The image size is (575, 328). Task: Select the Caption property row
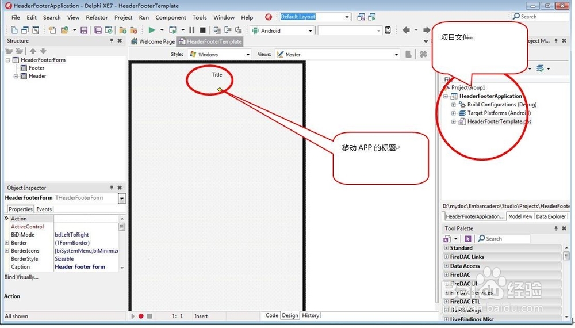click(62, 267)
